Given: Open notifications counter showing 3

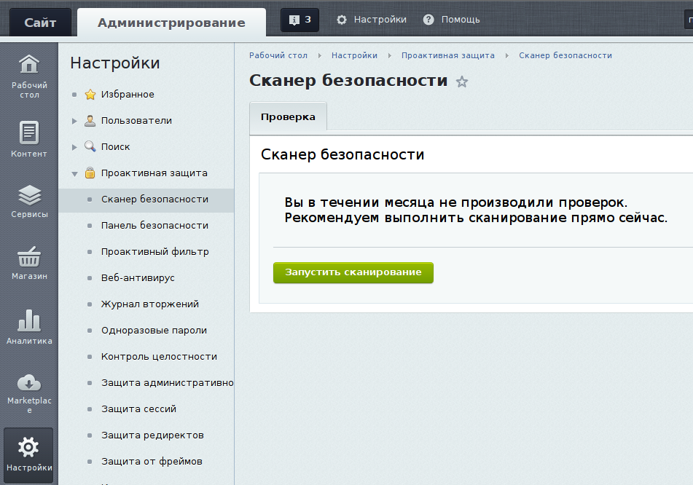Looking at the screenshot, I should [299, 20].
